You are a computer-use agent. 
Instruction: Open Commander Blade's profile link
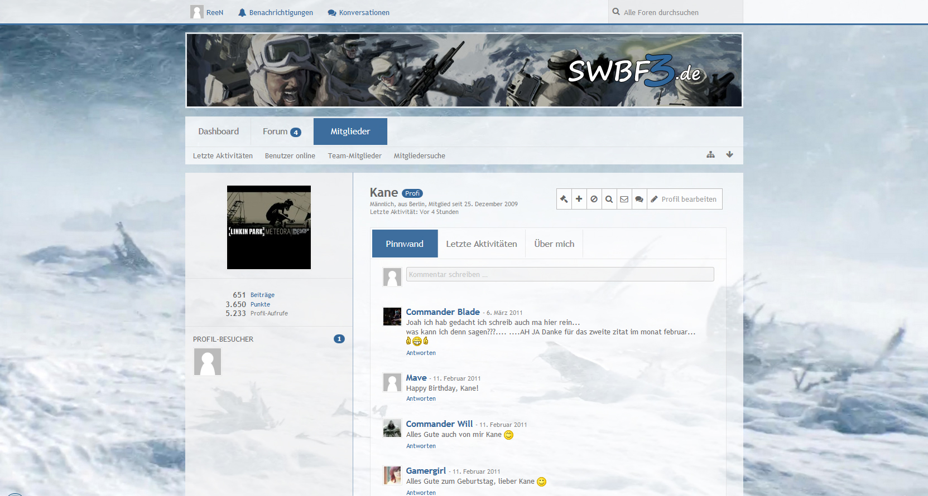[443, 312]
